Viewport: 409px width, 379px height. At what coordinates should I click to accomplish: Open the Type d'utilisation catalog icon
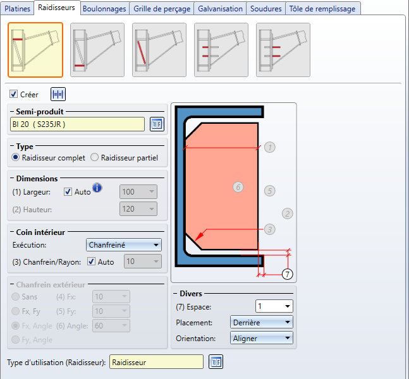216,362
